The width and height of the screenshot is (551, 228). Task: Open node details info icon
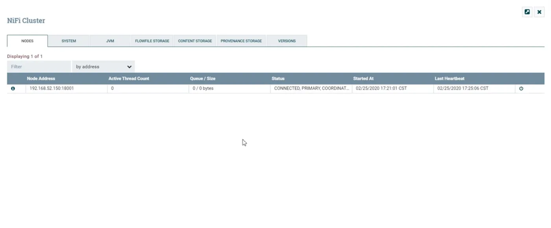[13, 89]
